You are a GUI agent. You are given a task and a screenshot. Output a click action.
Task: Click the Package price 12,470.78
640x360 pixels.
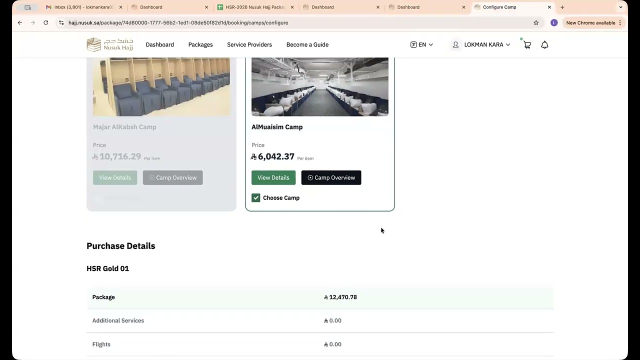pyautogui.click(x=340, y=297)
